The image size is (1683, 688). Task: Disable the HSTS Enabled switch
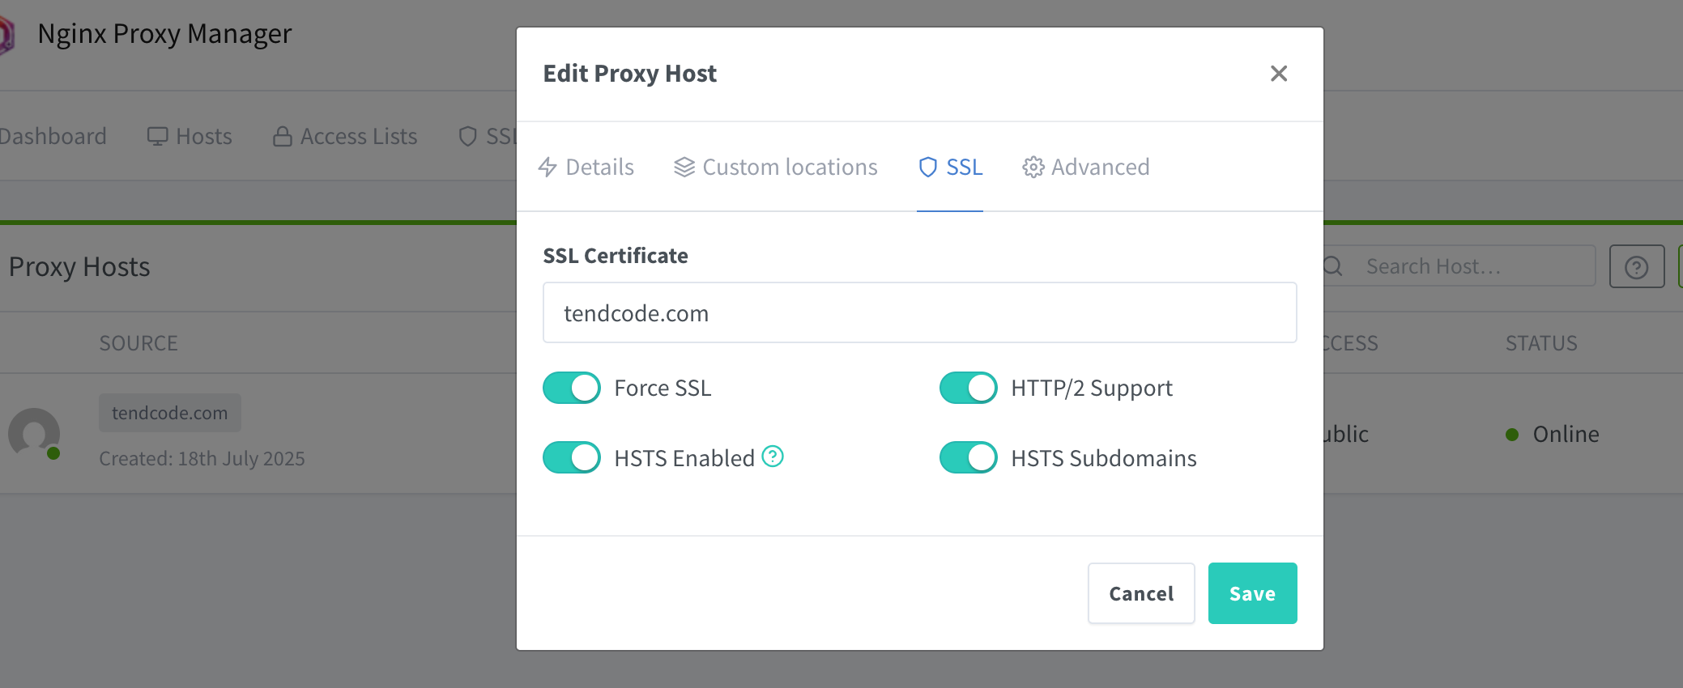click(572, 457)
